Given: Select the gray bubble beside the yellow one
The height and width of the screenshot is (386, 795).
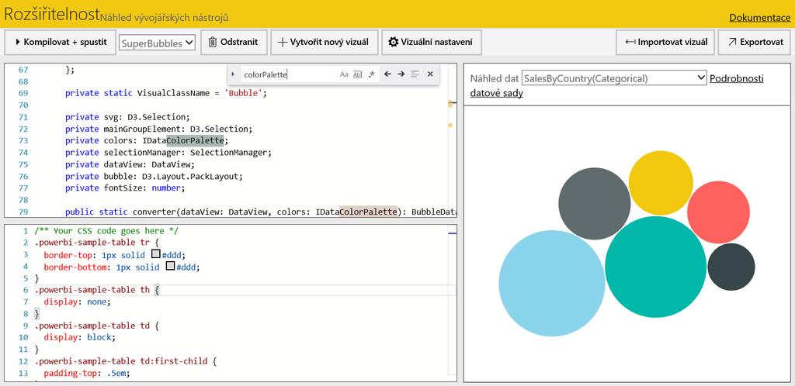Looking at the screenshot, I should click(x=595, y=203).
